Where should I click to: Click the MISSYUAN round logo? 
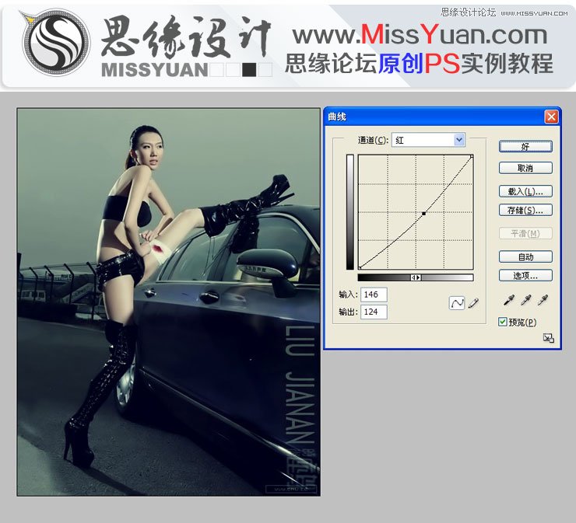[56, 42]
